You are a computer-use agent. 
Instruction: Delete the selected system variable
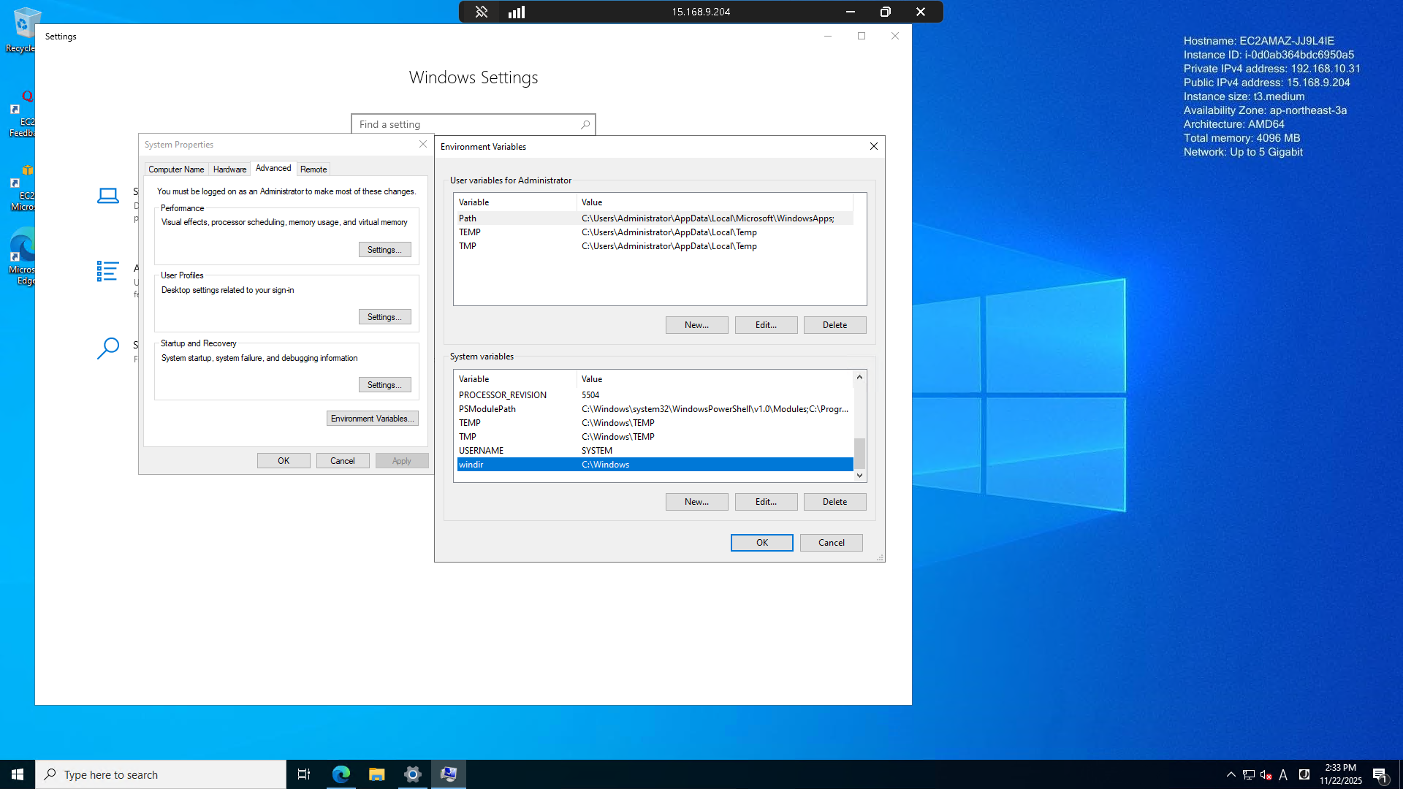point(834,502)
